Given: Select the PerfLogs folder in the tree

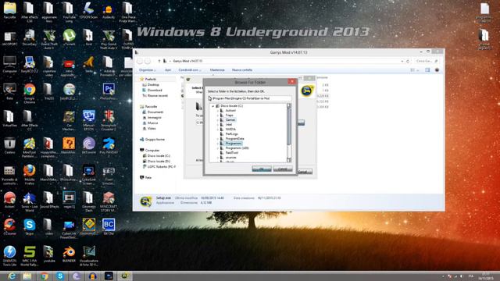Looking at the screenshot, I should (x=231, y=134).
